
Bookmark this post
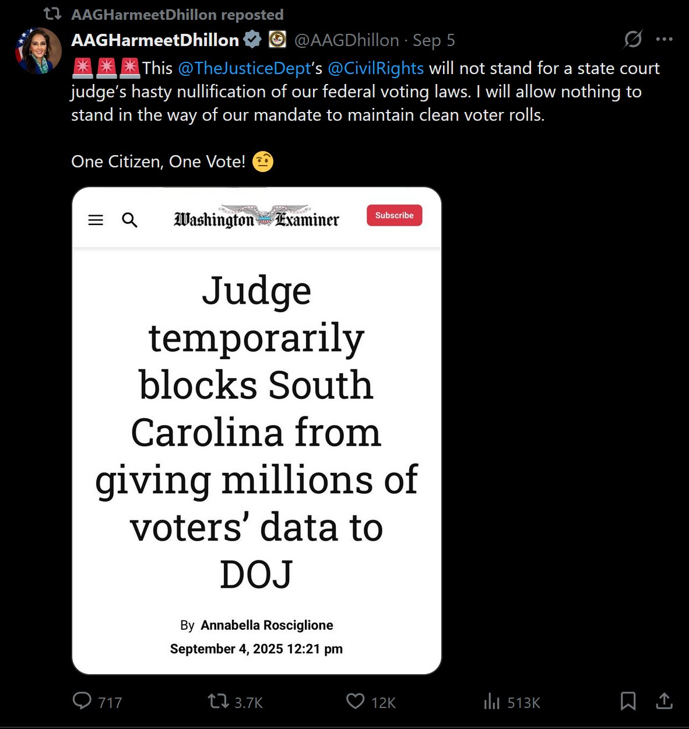(628, 701)
